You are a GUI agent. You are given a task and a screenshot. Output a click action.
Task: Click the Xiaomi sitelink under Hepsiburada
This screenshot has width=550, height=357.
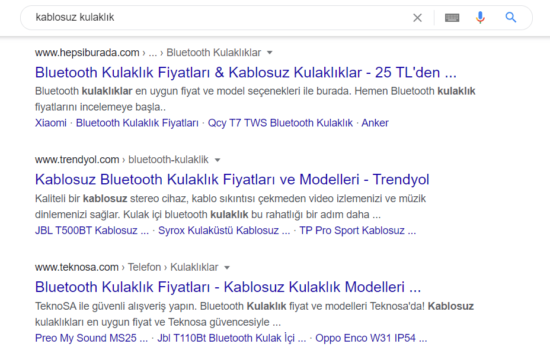coord(50,123)
